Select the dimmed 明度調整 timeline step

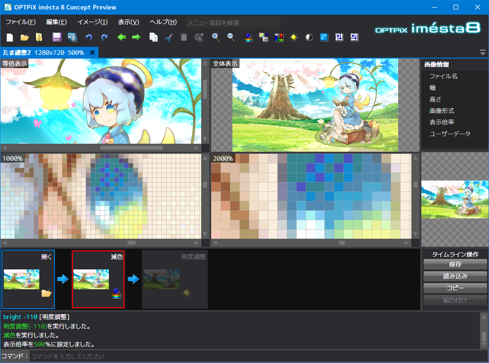pyautogui.click(x=175, y=279)
